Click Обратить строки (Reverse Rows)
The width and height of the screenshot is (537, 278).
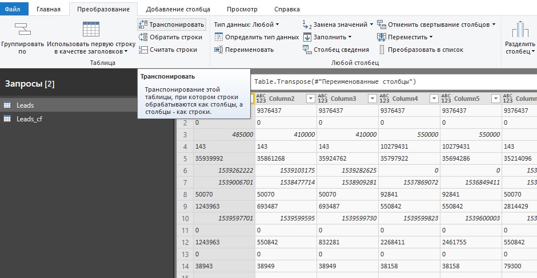point(171,37)
